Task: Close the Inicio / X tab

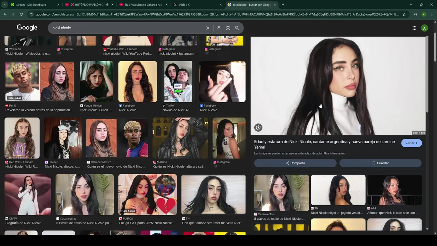Action: pos(221,5)
